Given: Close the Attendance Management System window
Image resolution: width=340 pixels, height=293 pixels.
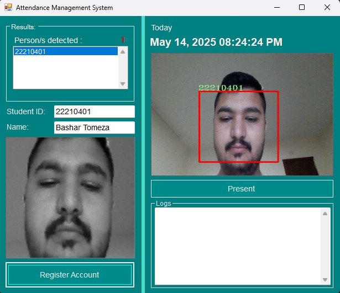Looking at the screenshot, I should coord(327,8).
